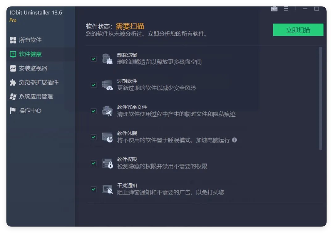Click the 软件冗余文件 title text

(x=132, y=107)
